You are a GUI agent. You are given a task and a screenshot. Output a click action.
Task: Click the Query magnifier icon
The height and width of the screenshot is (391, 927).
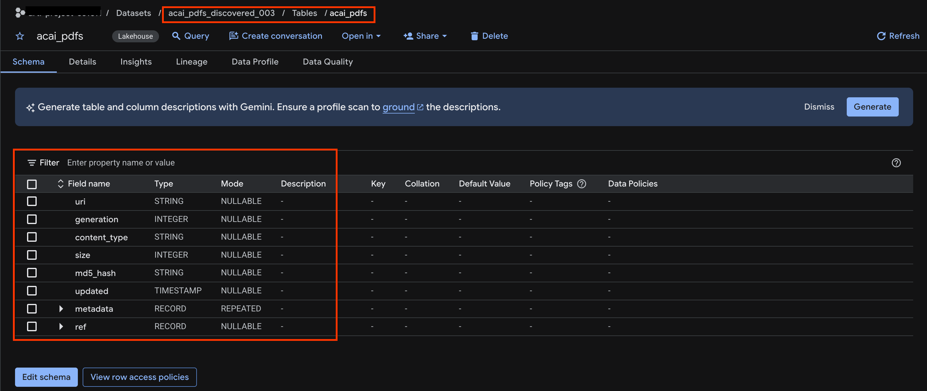point(176,36)
